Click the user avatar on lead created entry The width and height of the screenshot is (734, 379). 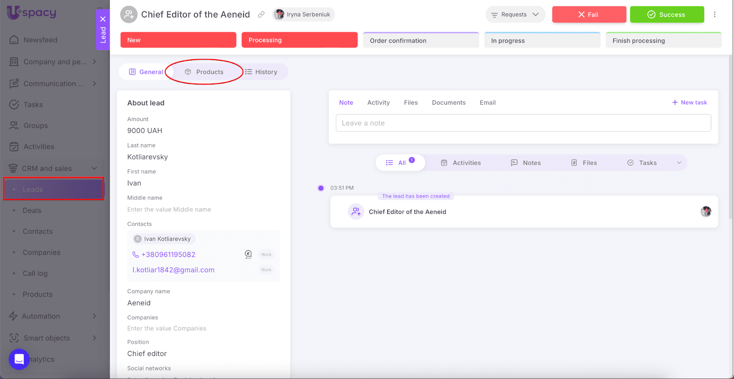(706, 212)
